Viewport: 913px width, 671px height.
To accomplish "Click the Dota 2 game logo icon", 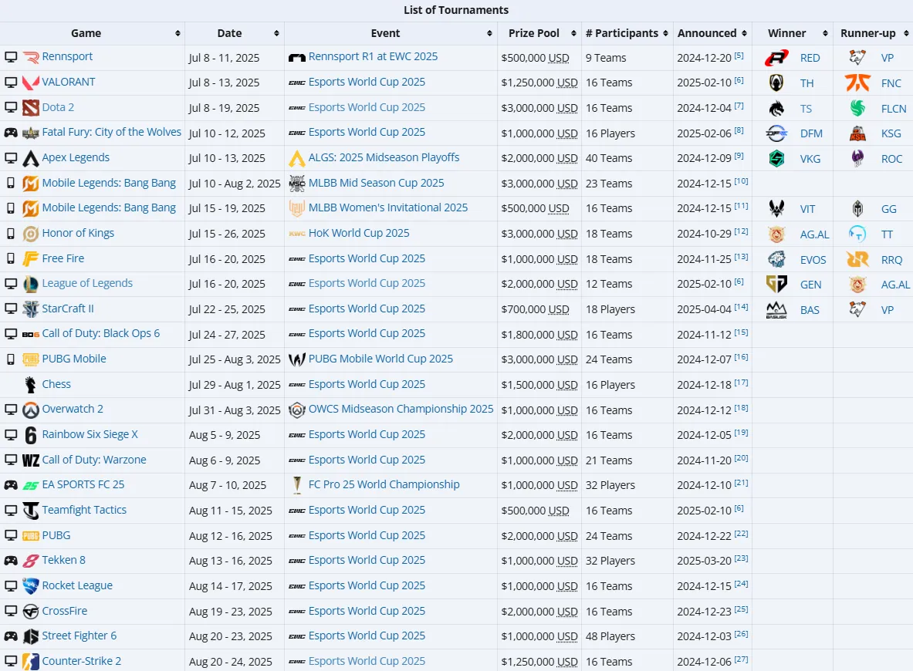I will coord(30,108).
